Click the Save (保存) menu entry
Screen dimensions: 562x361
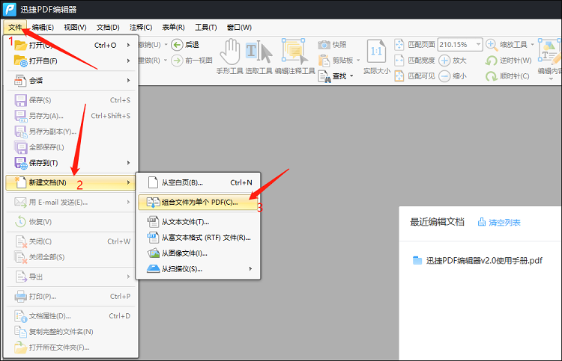[70, 100]
